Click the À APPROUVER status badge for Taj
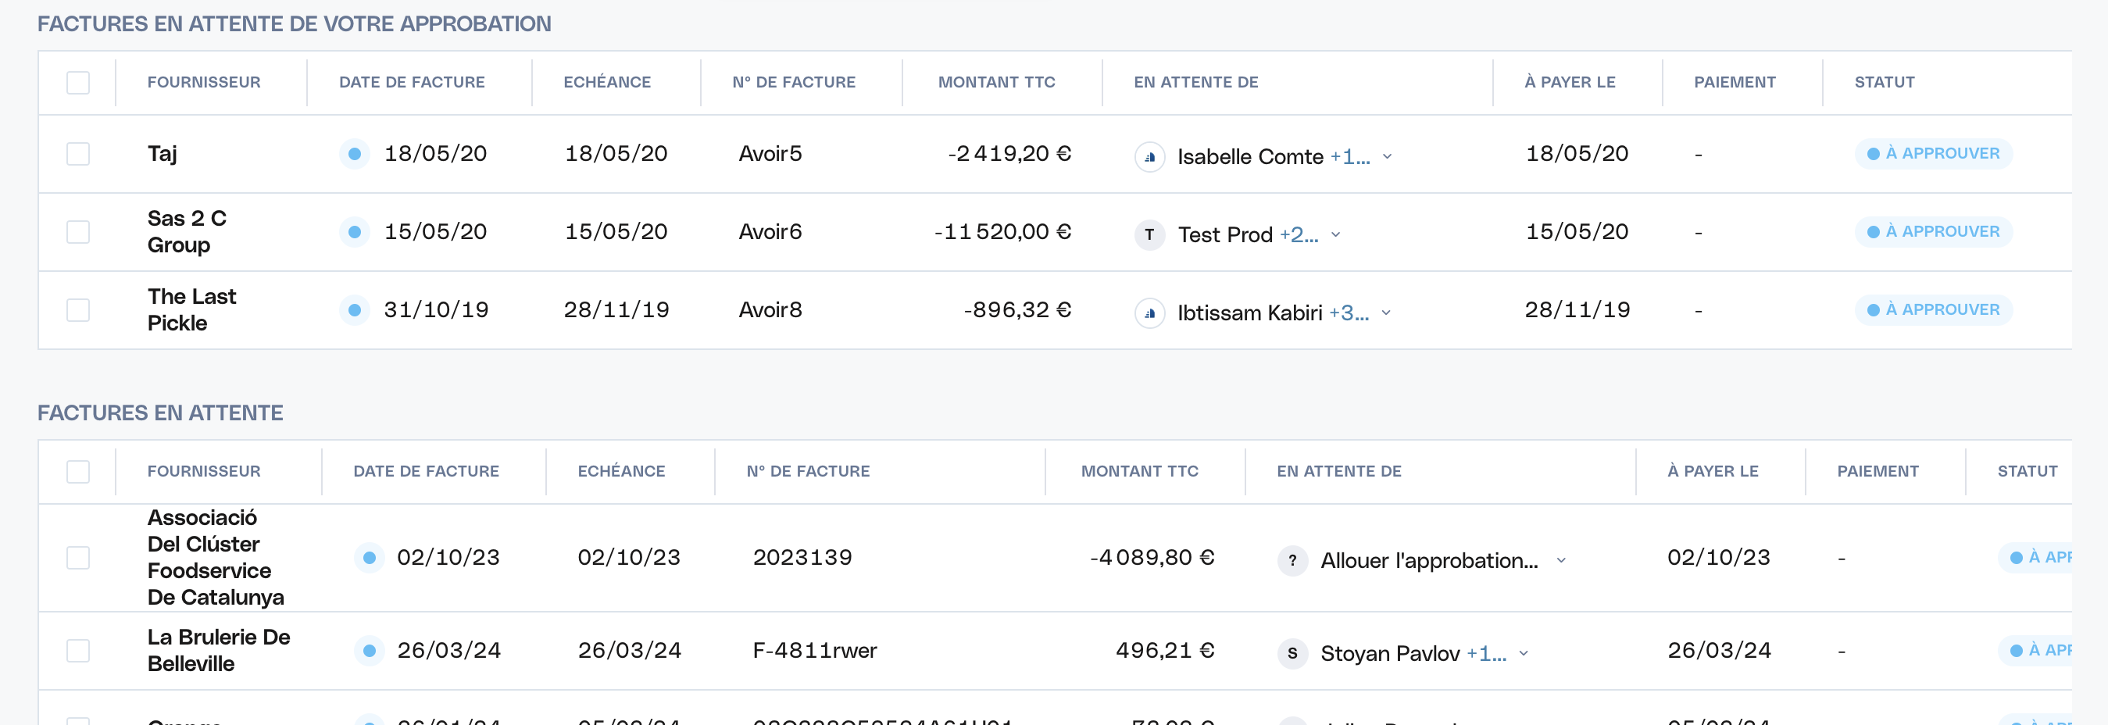 (1933, 154)
